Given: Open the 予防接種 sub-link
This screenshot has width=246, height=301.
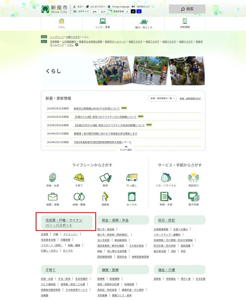Looking at the screenshot, I should click(x=102, y=295).
